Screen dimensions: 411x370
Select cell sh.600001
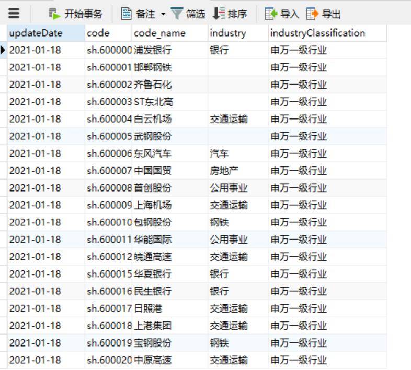pyautogui.click(x=109, y=67)
